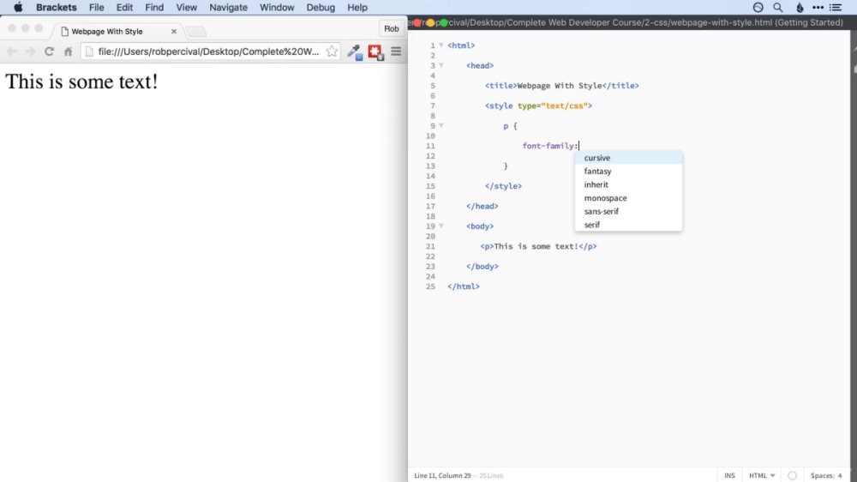Viewport: 857px width, 482px height.
Task: Collapse the html tag fold on line 1
Action: [x=441, y=45]
